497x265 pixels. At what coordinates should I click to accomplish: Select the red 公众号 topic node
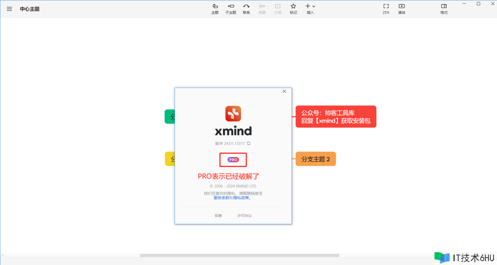pyautogui.click(x=336, y=116)
